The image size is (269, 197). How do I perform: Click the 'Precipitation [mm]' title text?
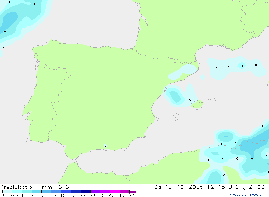tap(27, 187)
